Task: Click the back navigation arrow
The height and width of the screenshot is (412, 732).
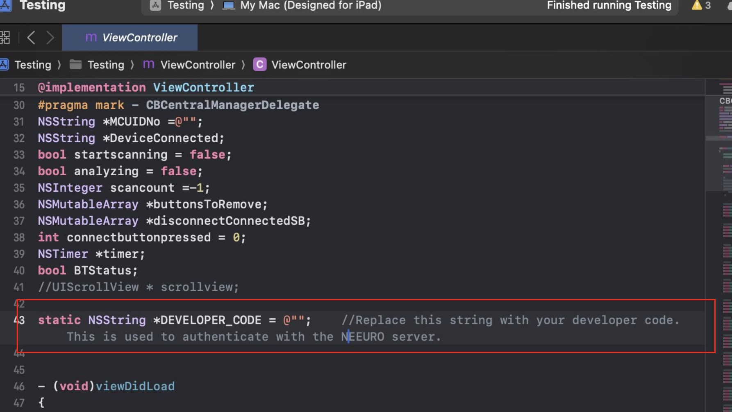Action: [x=32, y=37]
